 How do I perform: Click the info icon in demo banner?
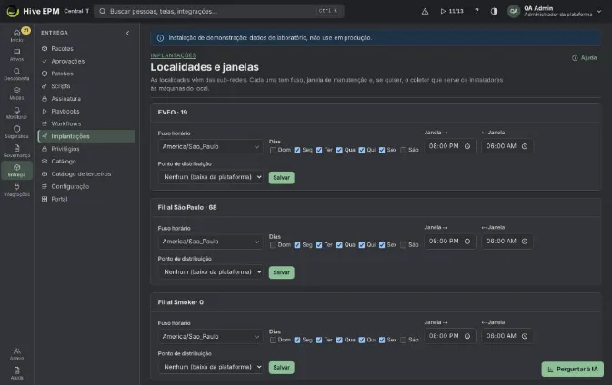160,38
